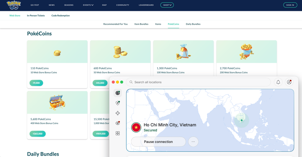Buy 110 PokéCoins for ₫9,000
The image size is (302, 157).
36,83
